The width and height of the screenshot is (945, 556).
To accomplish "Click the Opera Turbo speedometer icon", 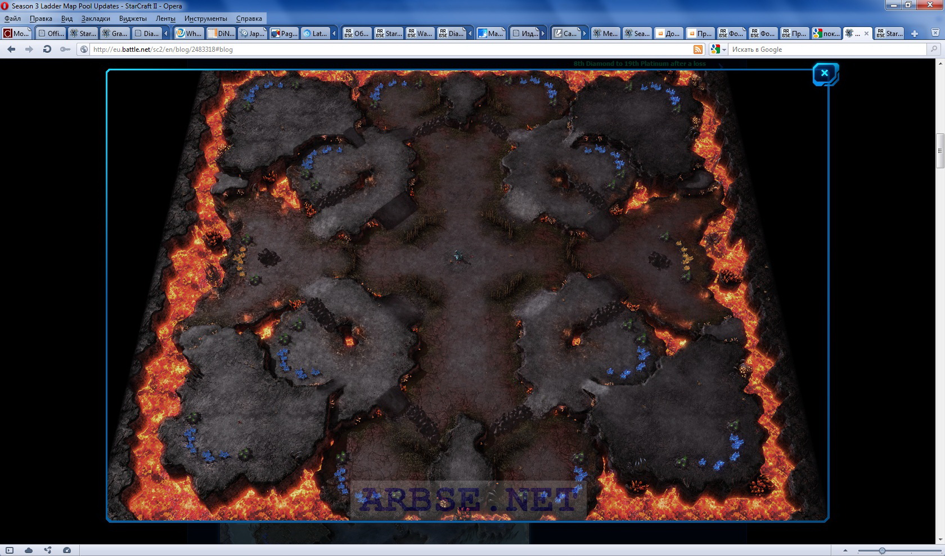I will coord(67,550).
